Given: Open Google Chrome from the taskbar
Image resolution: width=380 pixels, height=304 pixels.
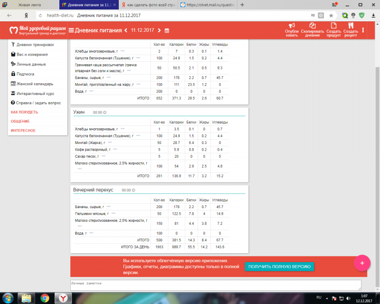Looking at the screenshot, I should point(44,298).
